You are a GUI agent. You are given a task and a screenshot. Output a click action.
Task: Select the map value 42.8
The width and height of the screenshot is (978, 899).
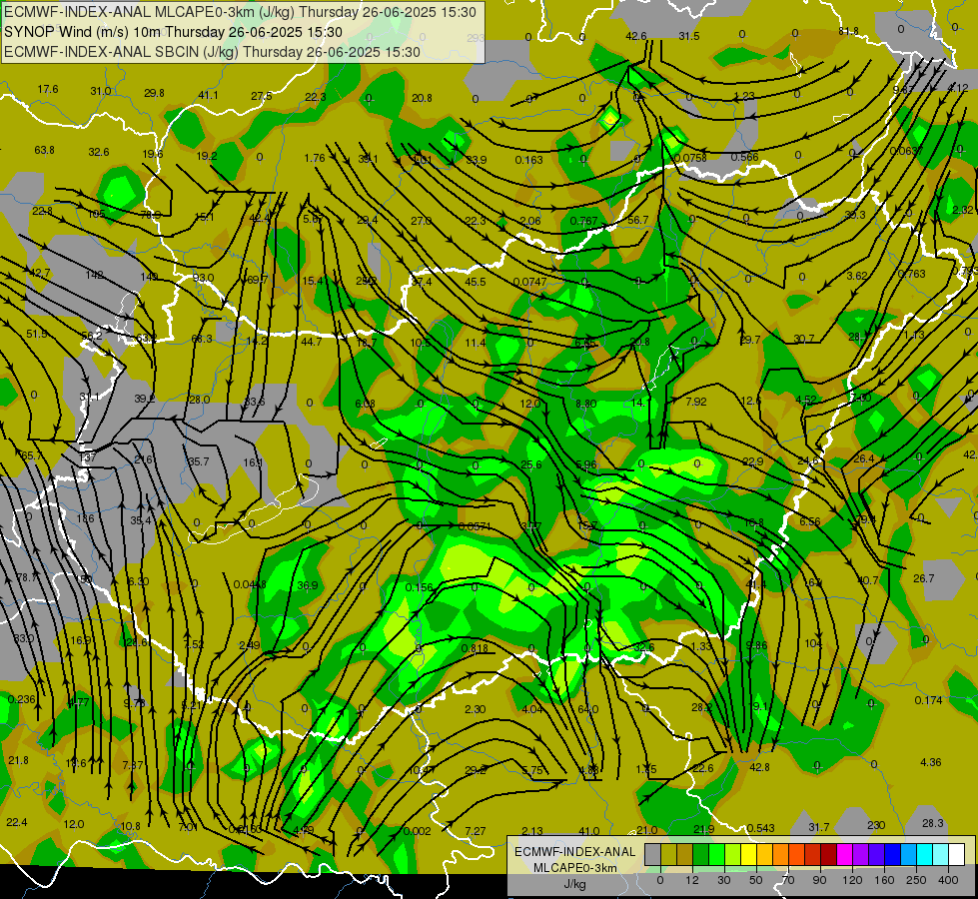coord(759,767)
